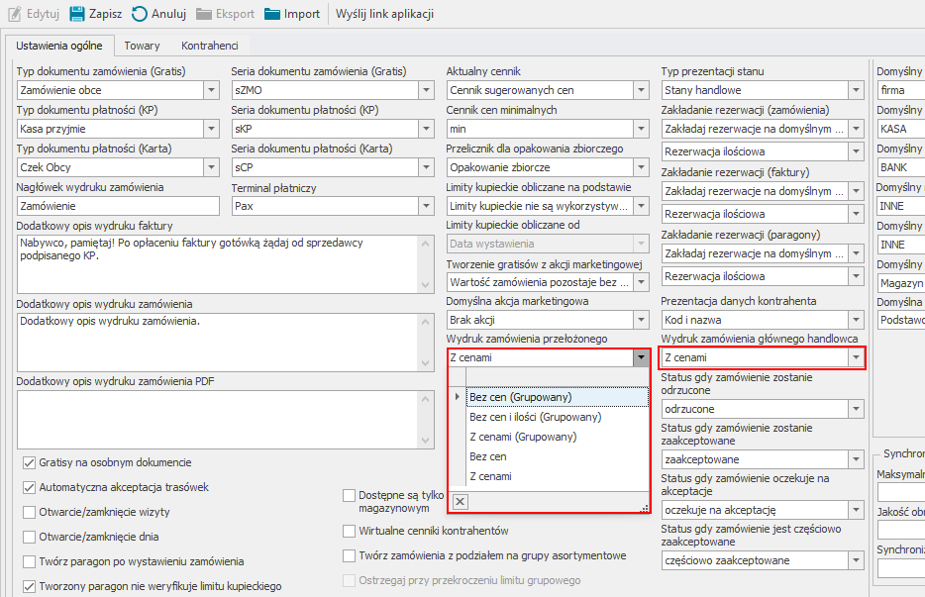
Task: Enable Wirtualne cenniki kontrahentów checkbox
Action: (350, 531)
